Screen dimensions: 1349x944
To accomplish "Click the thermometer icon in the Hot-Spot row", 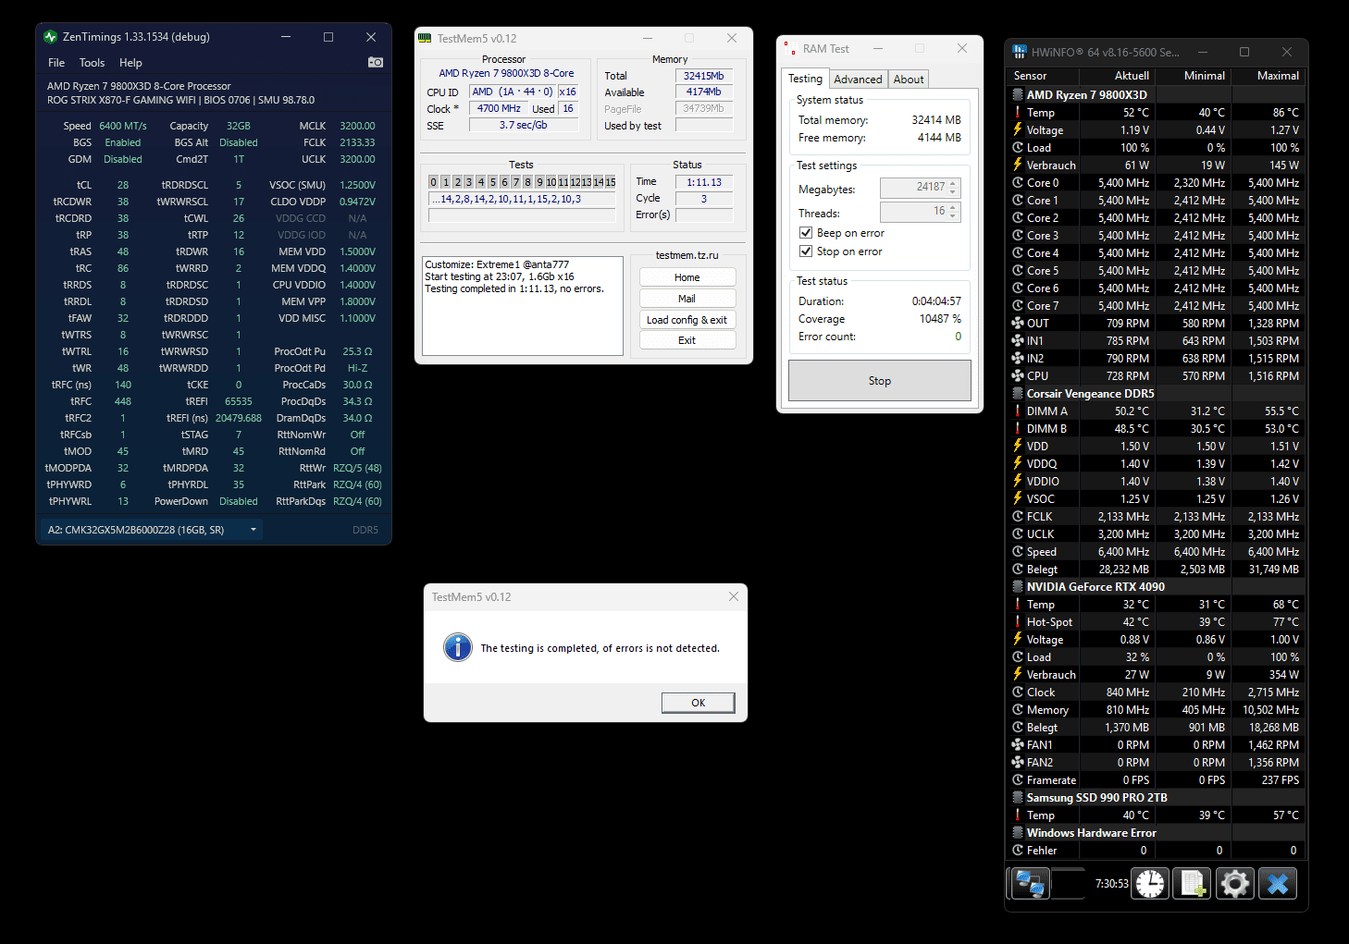I will pos(1018,622).
